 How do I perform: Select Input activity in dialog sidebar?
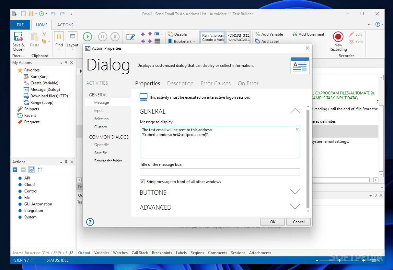(98, 111)
